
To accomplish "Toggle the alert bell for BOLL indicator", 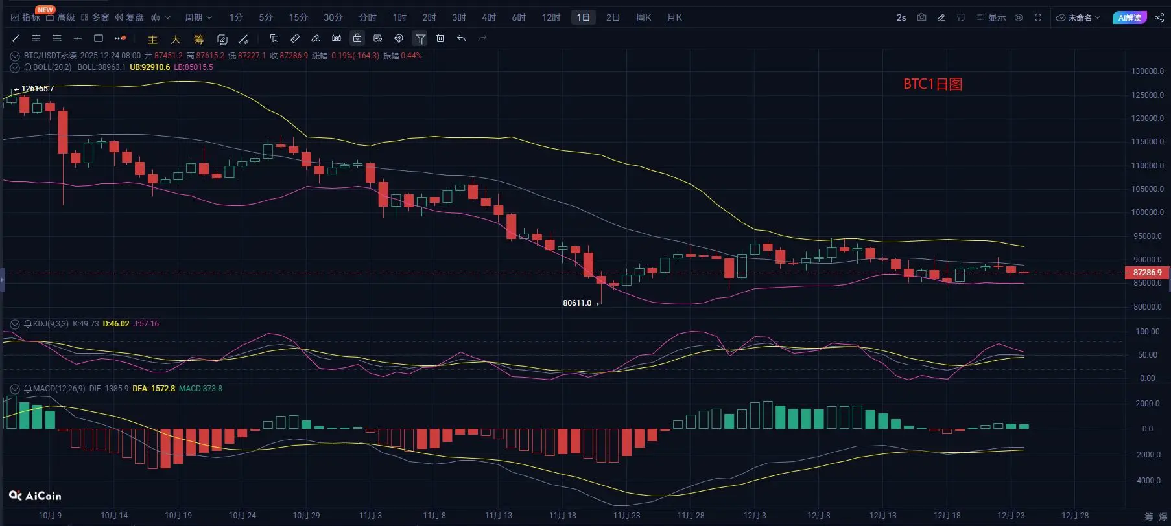I will click(x=28, y=67).
